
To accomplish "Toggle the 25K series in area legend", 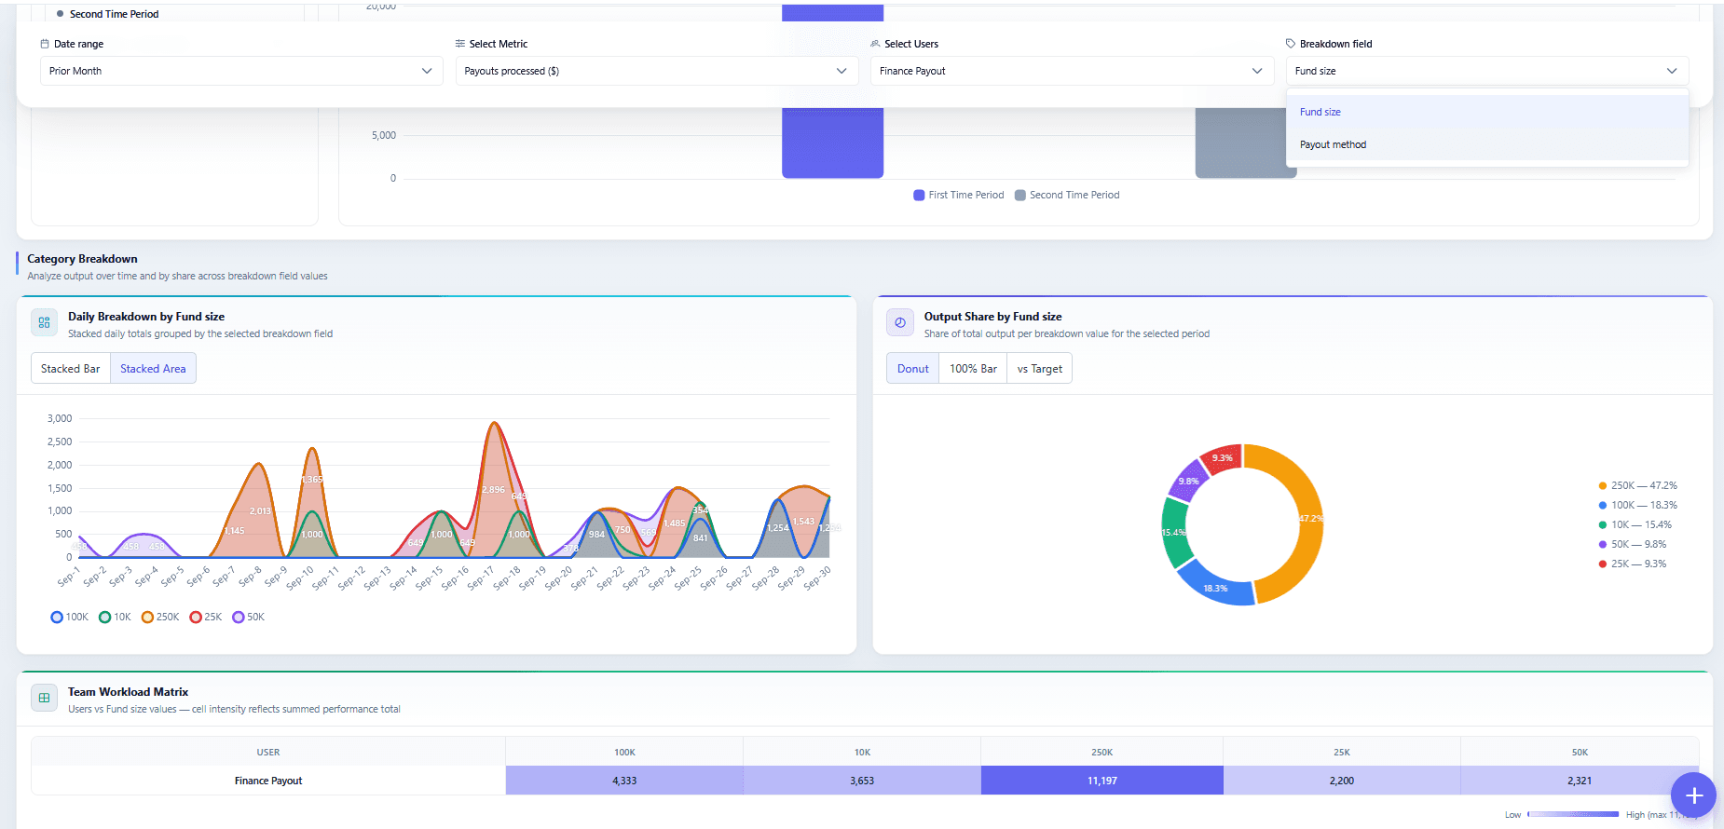I will [206, 617].
